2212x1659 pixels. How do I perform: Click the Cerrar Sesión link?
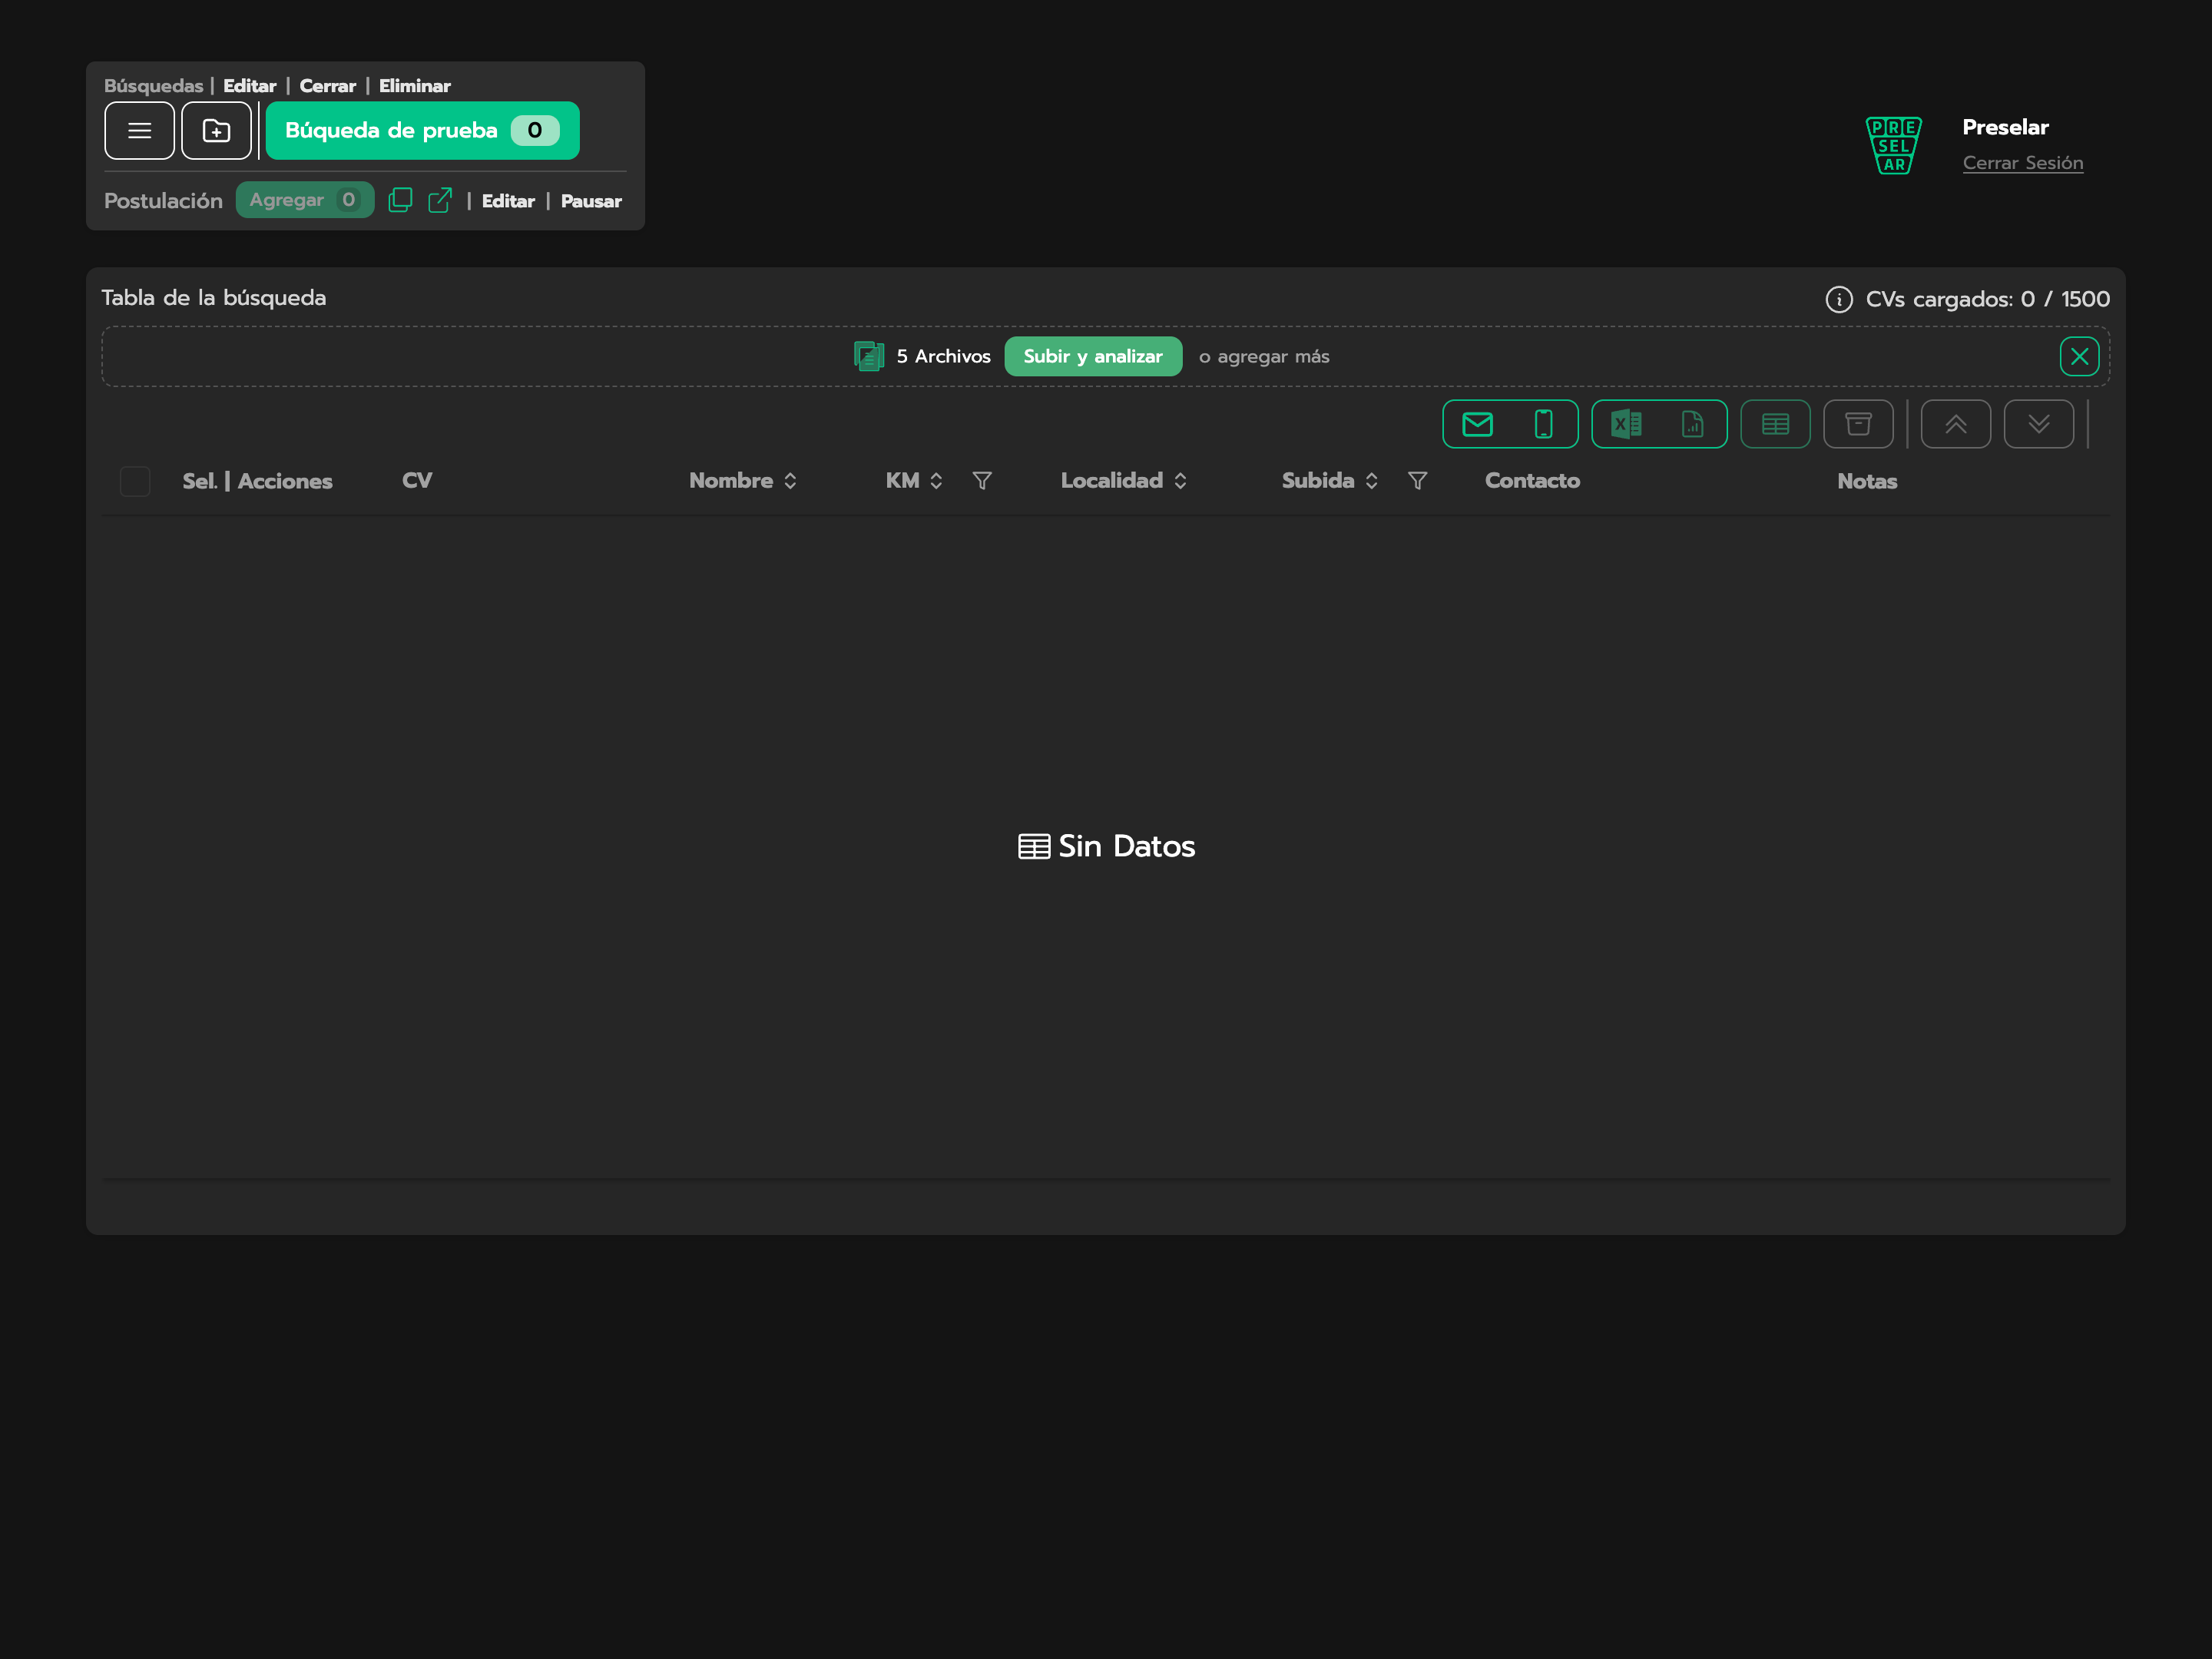pos(2022,162)
